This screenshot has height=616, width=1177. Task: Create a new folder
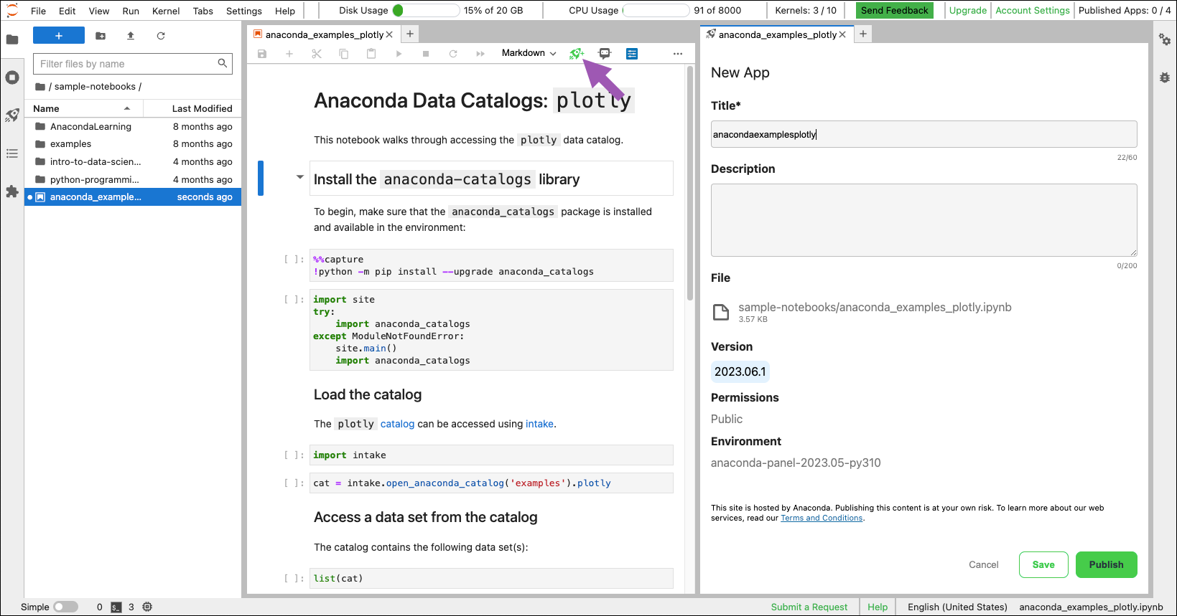pyautogui.click(x=101, y=36)
